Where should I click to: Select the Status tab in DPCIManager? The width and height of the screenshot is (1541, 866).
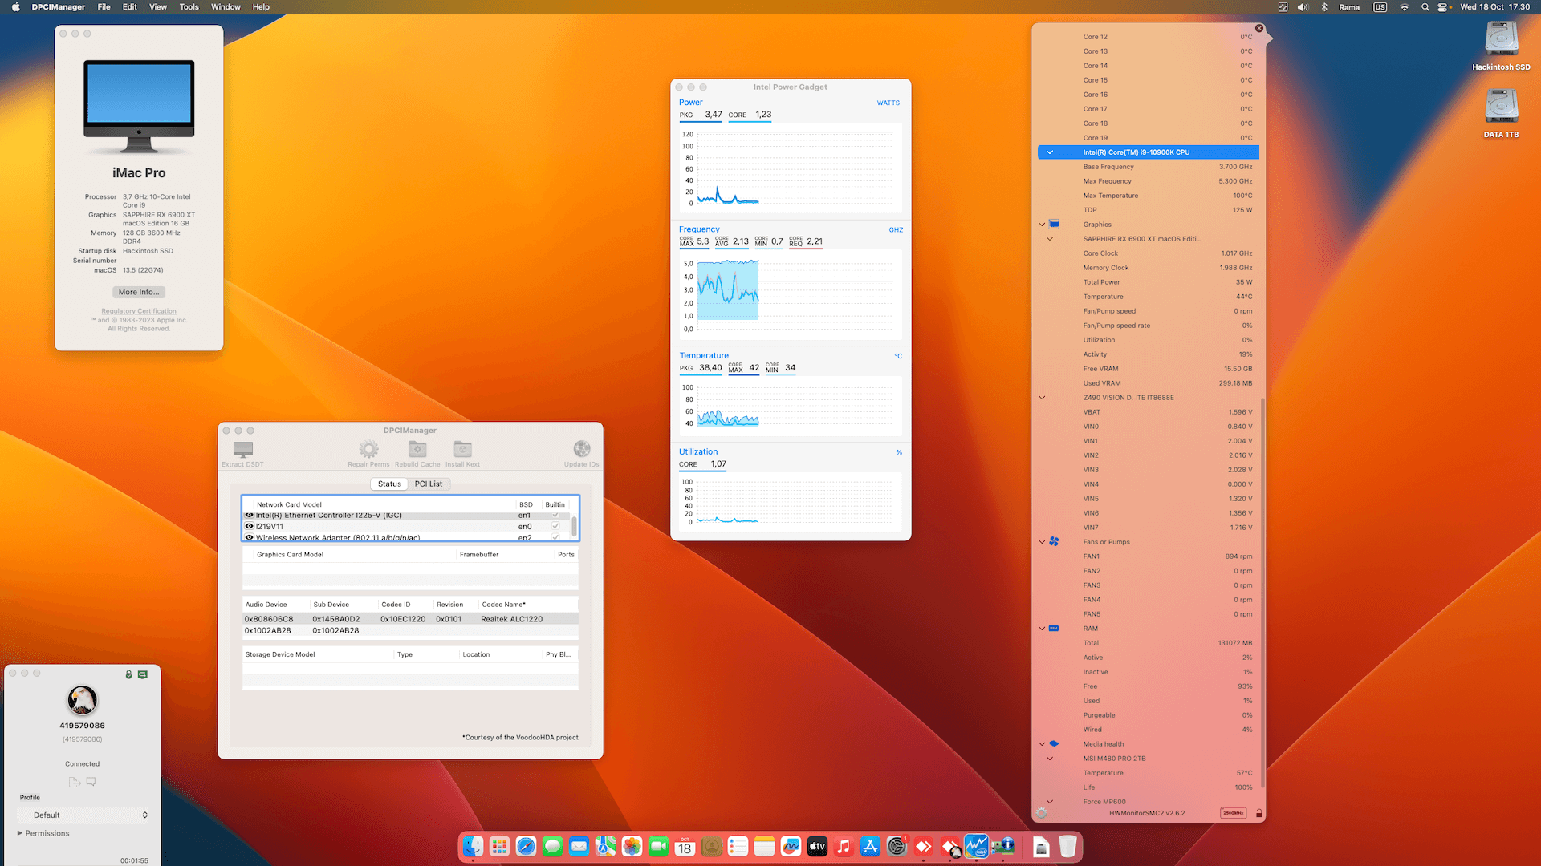click(x=389, y=484)
